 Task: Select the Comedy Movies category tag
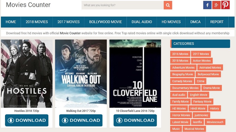(182, 81)
